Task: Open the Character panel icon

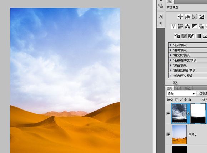Action: point(161,16)
